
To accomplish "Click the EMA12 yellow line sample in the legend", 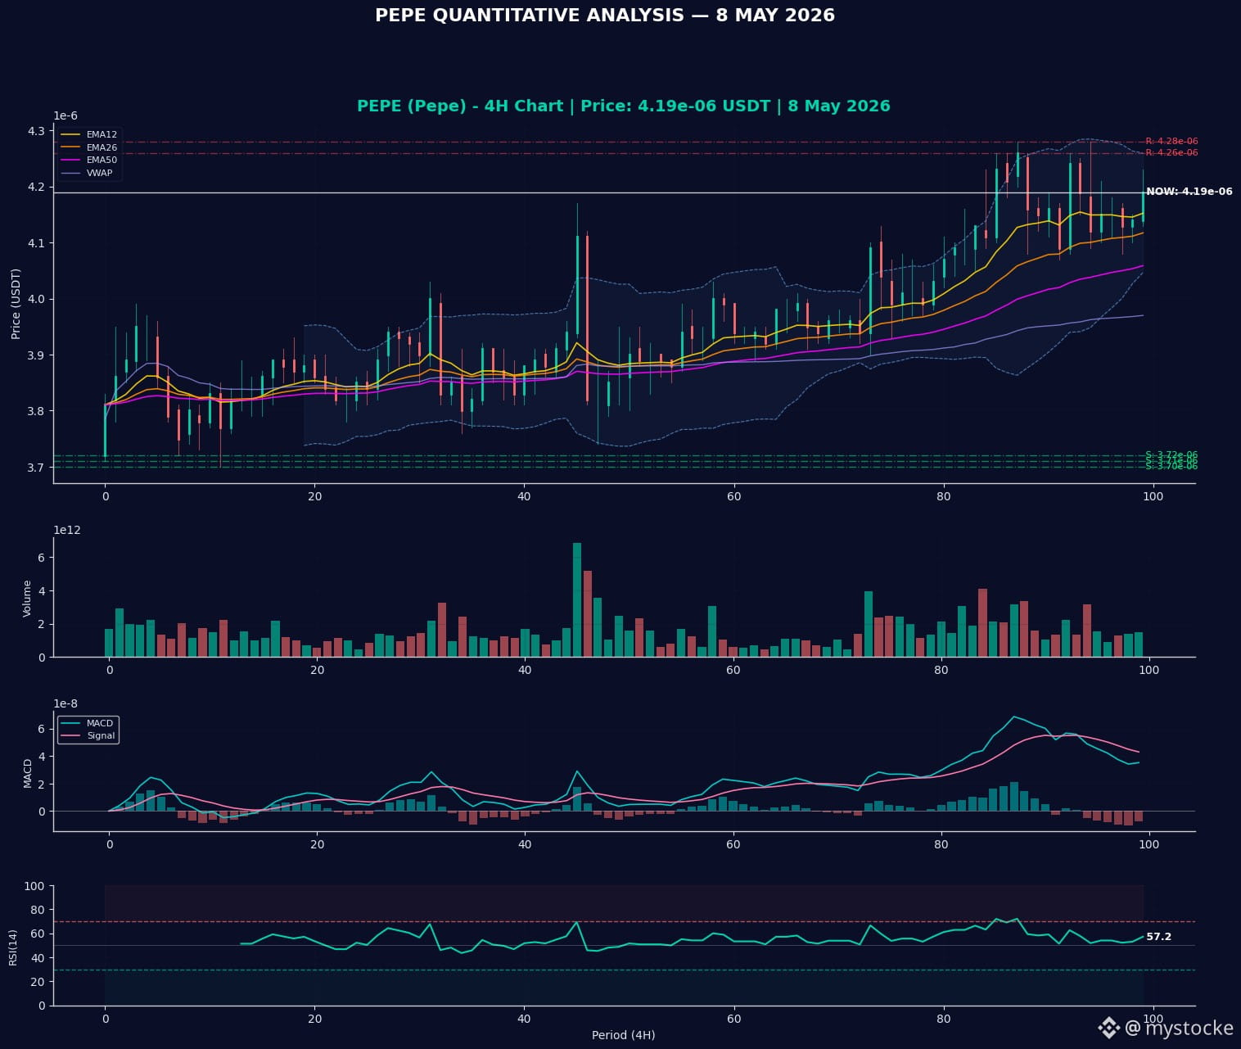I will (71, 134).
